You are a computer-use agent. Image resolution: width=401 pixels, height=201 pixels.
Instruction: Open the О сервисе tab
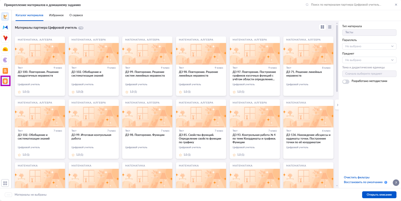point(76,15)
